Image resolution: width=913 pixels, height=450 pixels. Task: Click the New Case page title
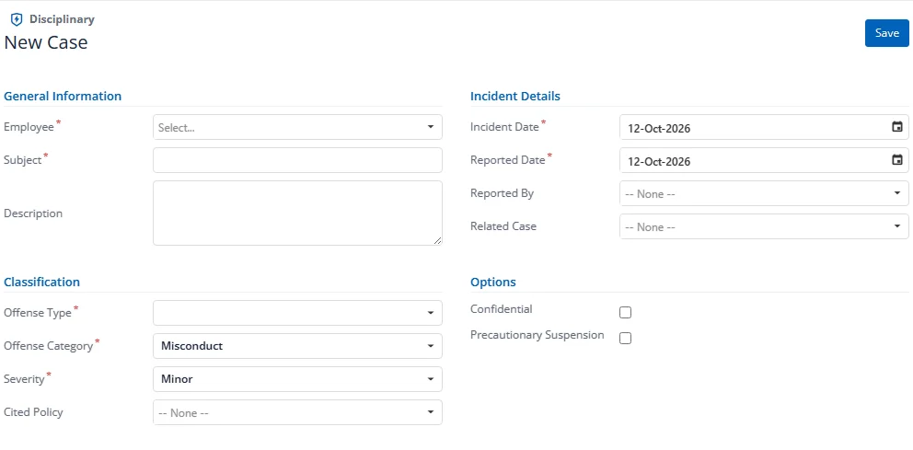46,42
